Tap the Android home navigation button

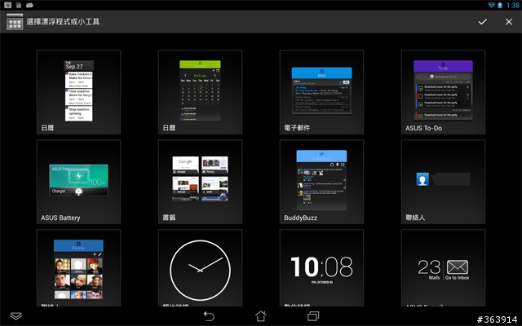(x=261, y=315)
